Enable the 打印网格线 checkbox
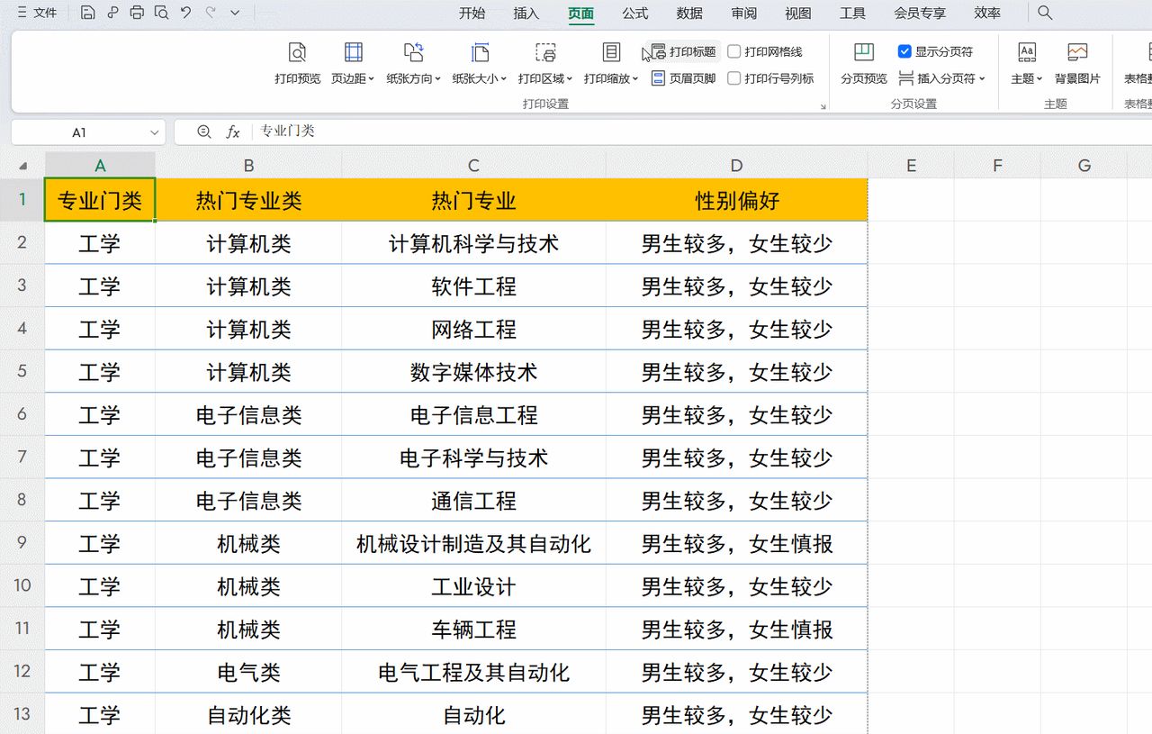 click(734, 52)
